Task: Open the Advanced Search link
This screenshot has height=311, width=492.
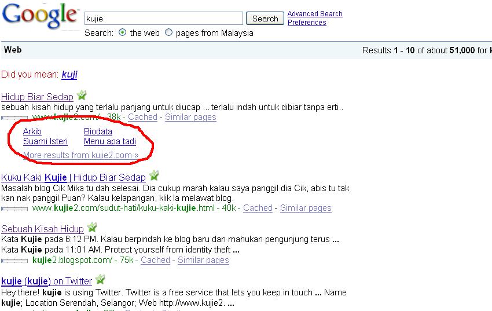Action: click(315, 14)
